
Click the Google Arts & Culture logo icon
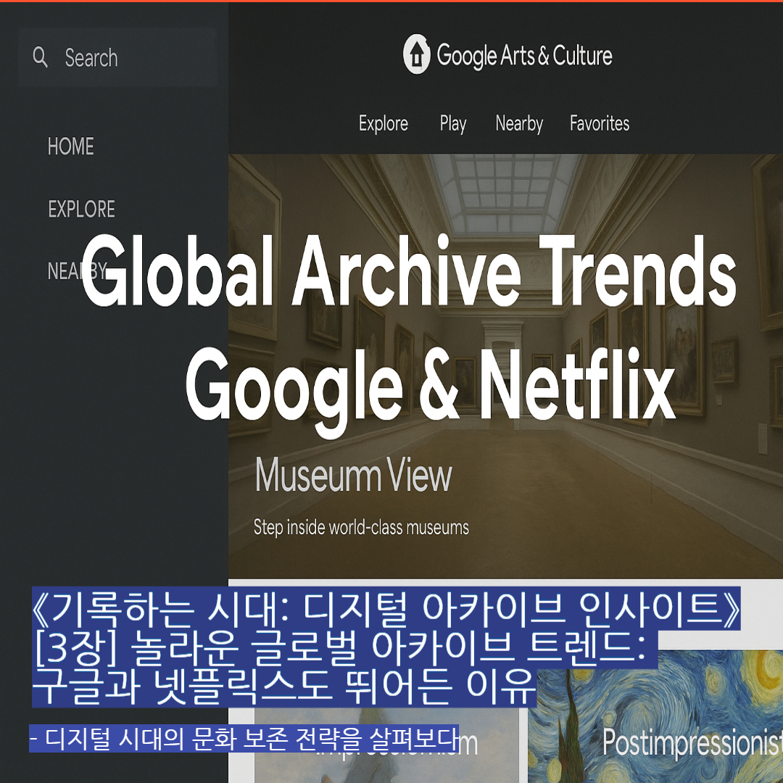[416, 54]
